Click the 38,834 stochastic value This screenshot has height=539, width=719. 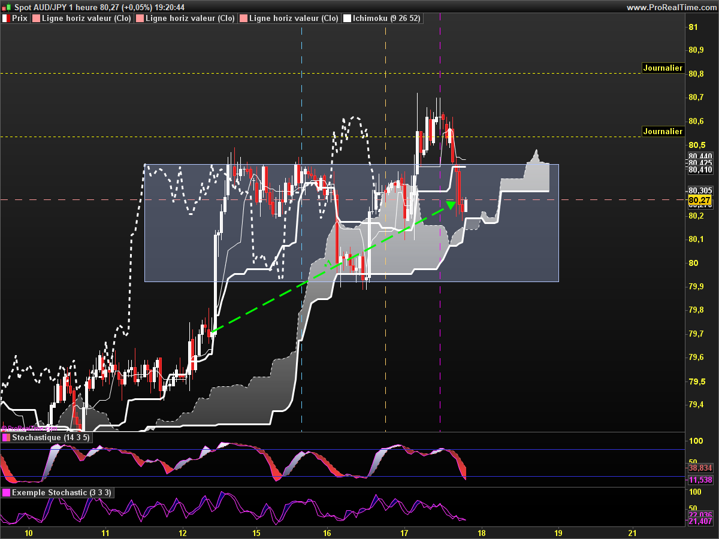pos(700,468)
